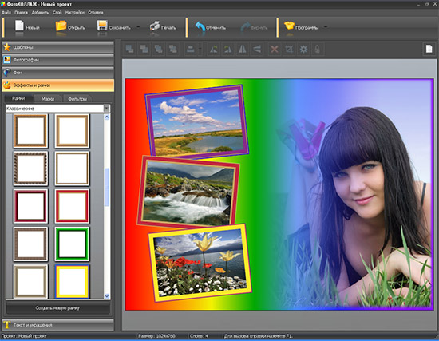This screenshot has width=439, height=341.
Task: Click the bring to front layer icon
Action: [x=129, y=49]
